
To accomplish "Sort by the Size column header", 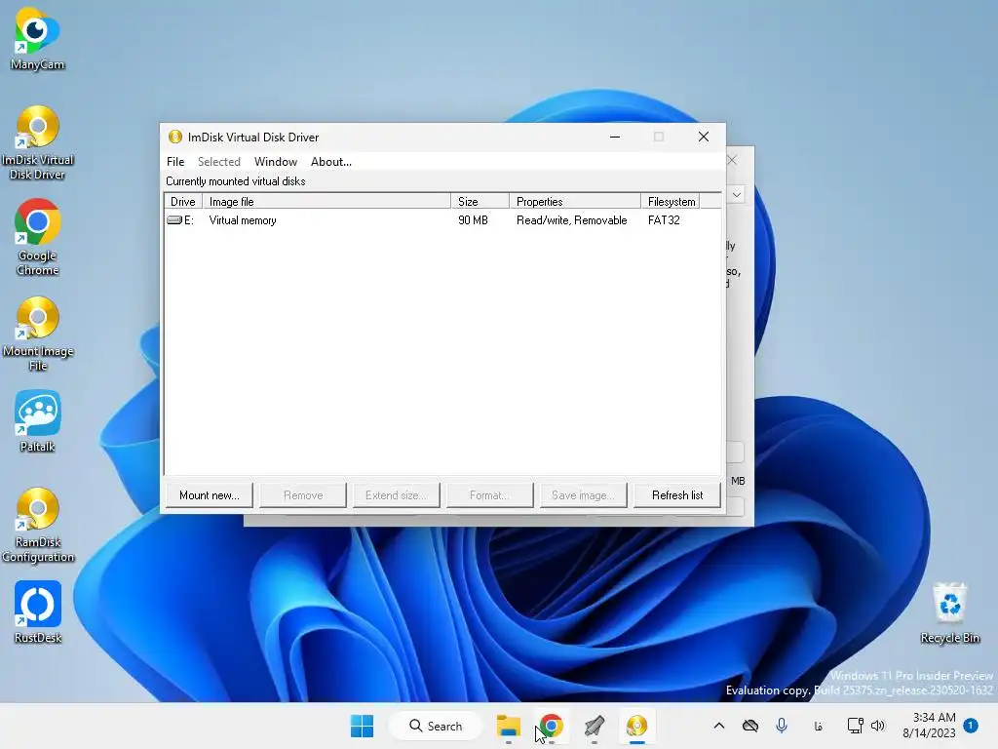I will click(480, 202).
